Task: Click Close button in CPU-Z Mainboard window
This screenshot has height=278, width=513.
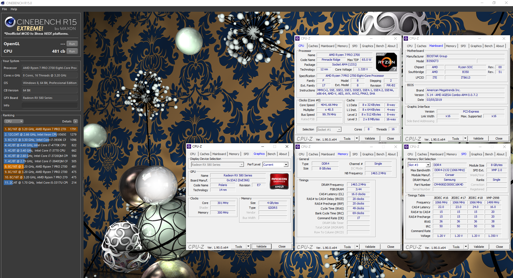Action: point(499,138)
